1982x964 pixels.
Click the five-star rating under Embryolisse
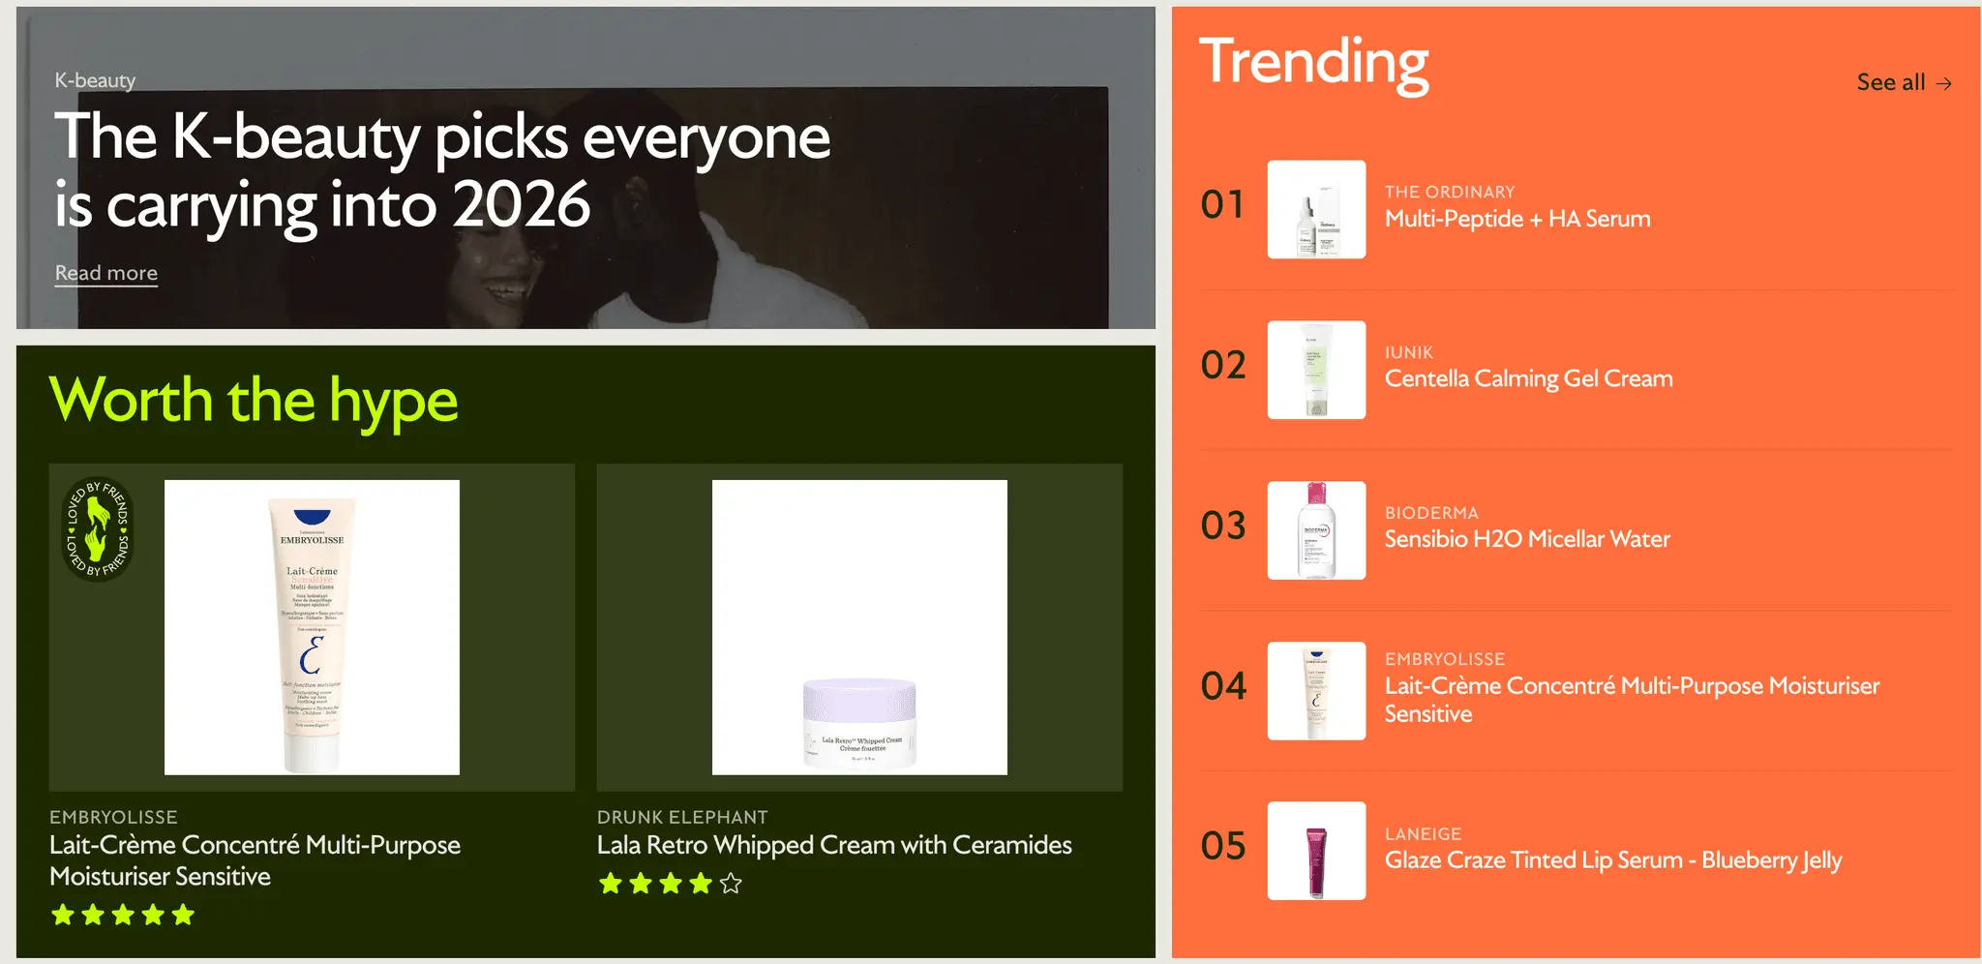(123, 915)
